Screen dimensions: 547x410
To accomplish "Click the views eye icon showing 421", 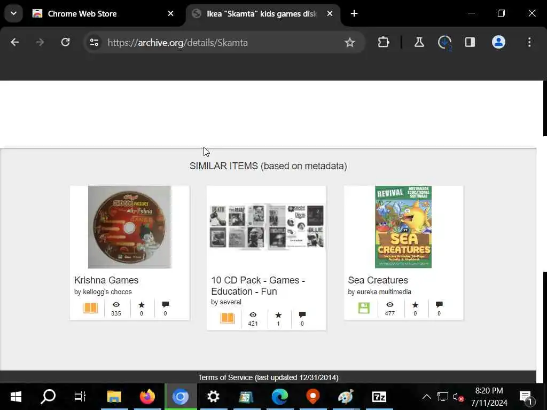I will point(253,315).
